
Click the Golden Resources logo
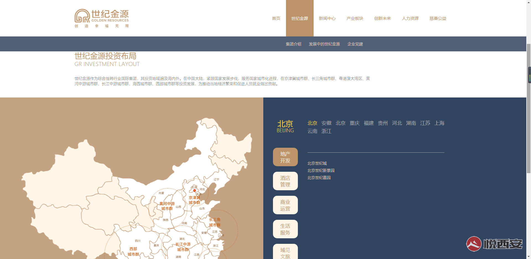coord(101,18)
